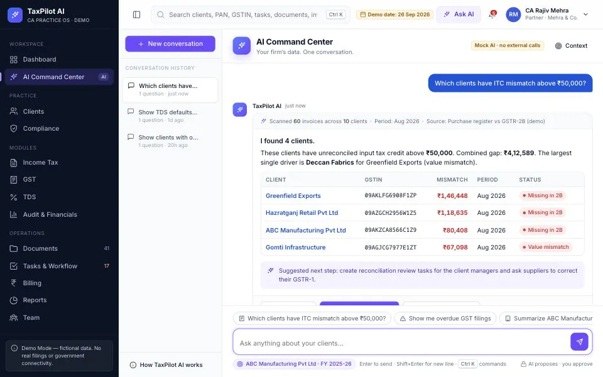Click the Context button
Viewport: 603px width, 377px height.
571,45
